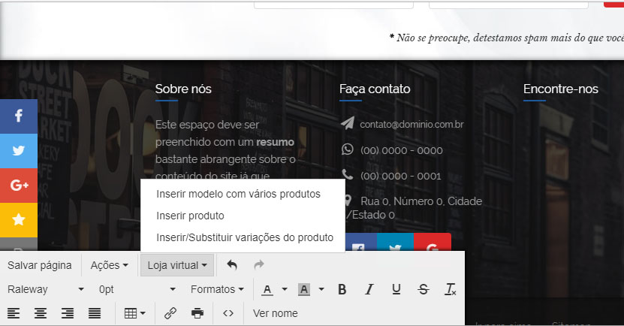Image resolution: width=624 pixels, height=326 pixels.
Task: Click the paper plane email icon
Action: point(348,123)
